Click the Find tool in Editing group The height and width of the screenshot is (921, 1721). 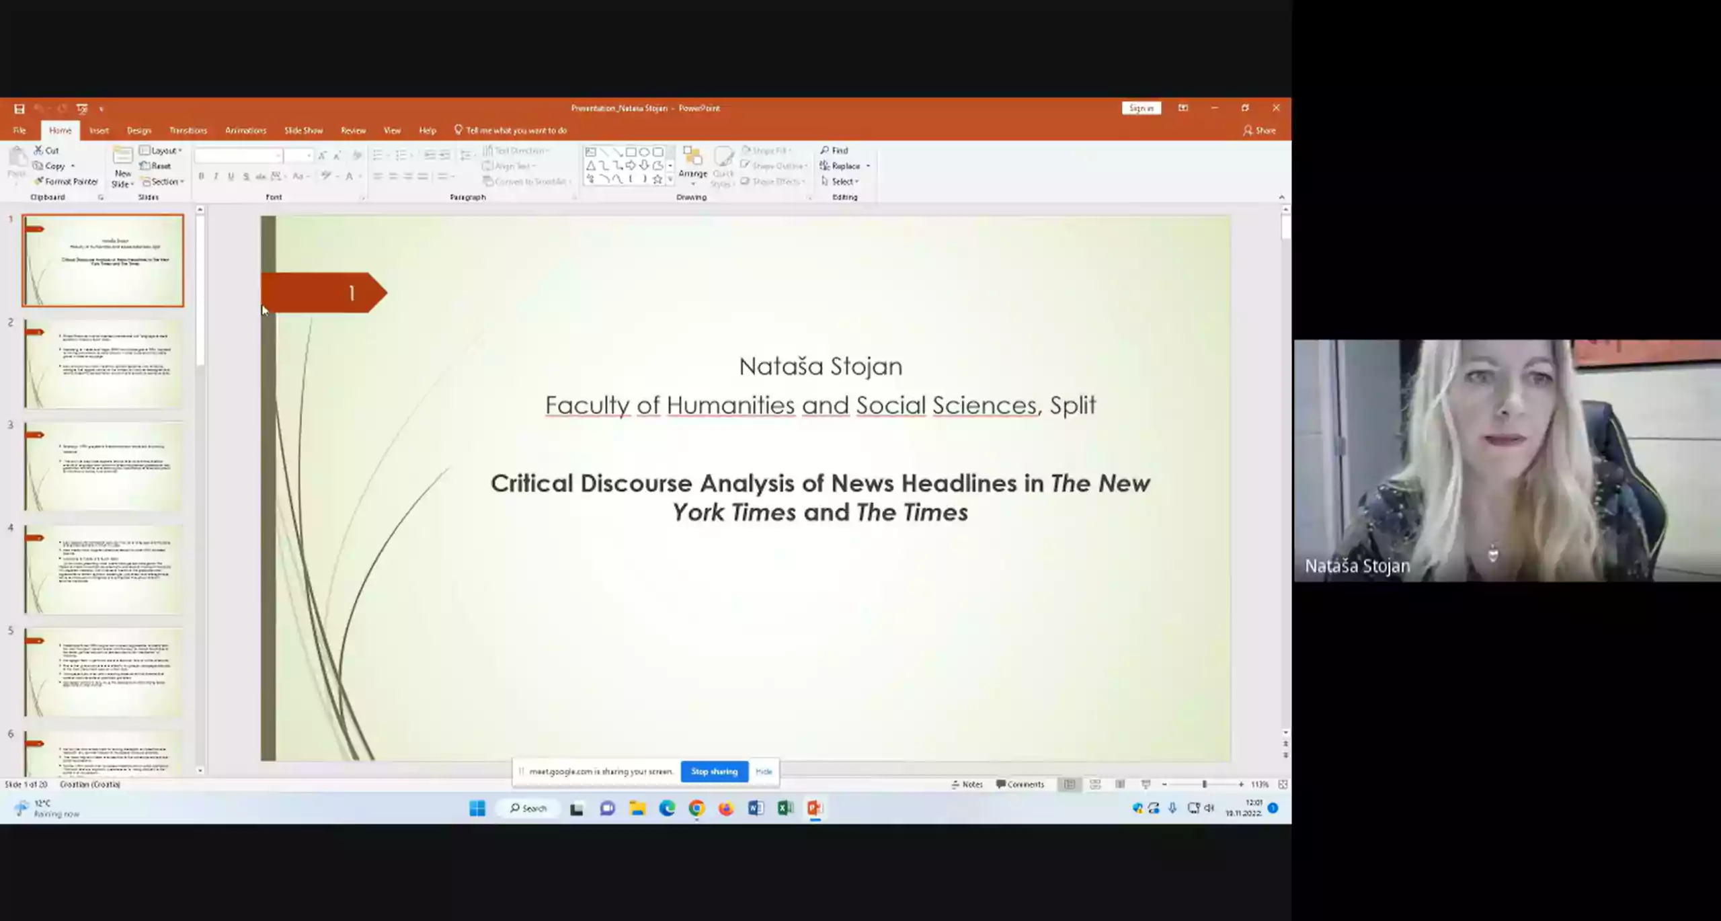pyautogui.click(x=834, y=151)
